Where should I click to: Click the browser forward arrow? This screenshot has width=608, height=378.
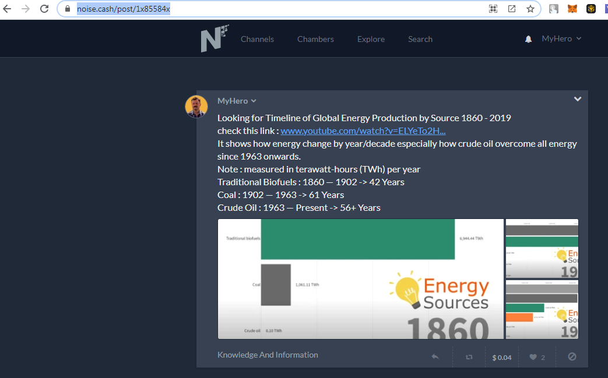tap(26, 9)
